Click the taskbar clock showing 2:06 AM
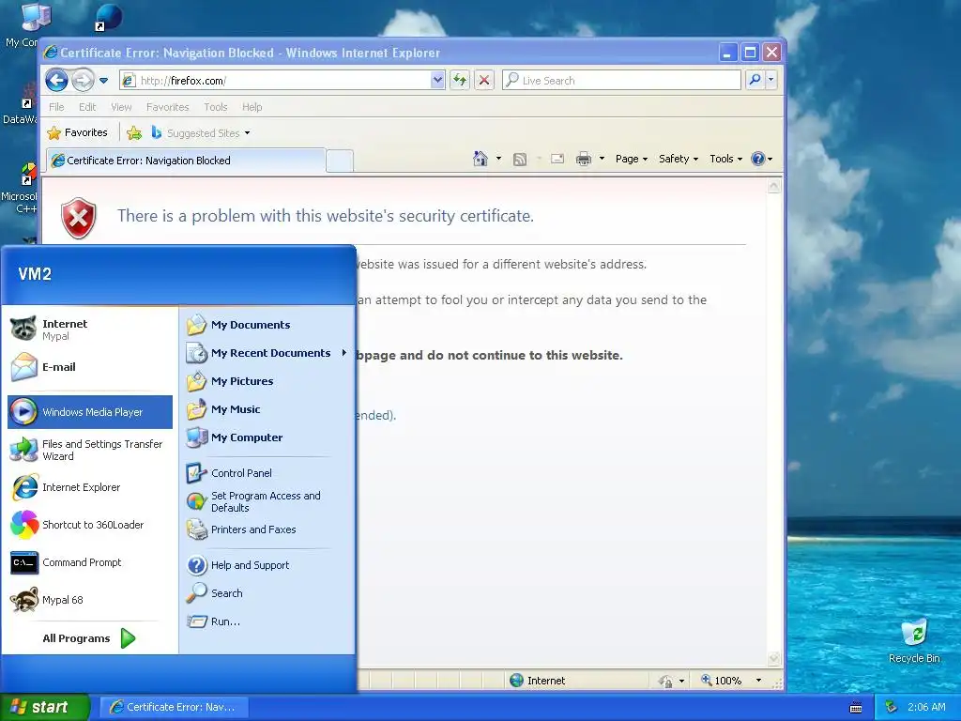This screenshot has width=961, height=721. pos(926,707)
